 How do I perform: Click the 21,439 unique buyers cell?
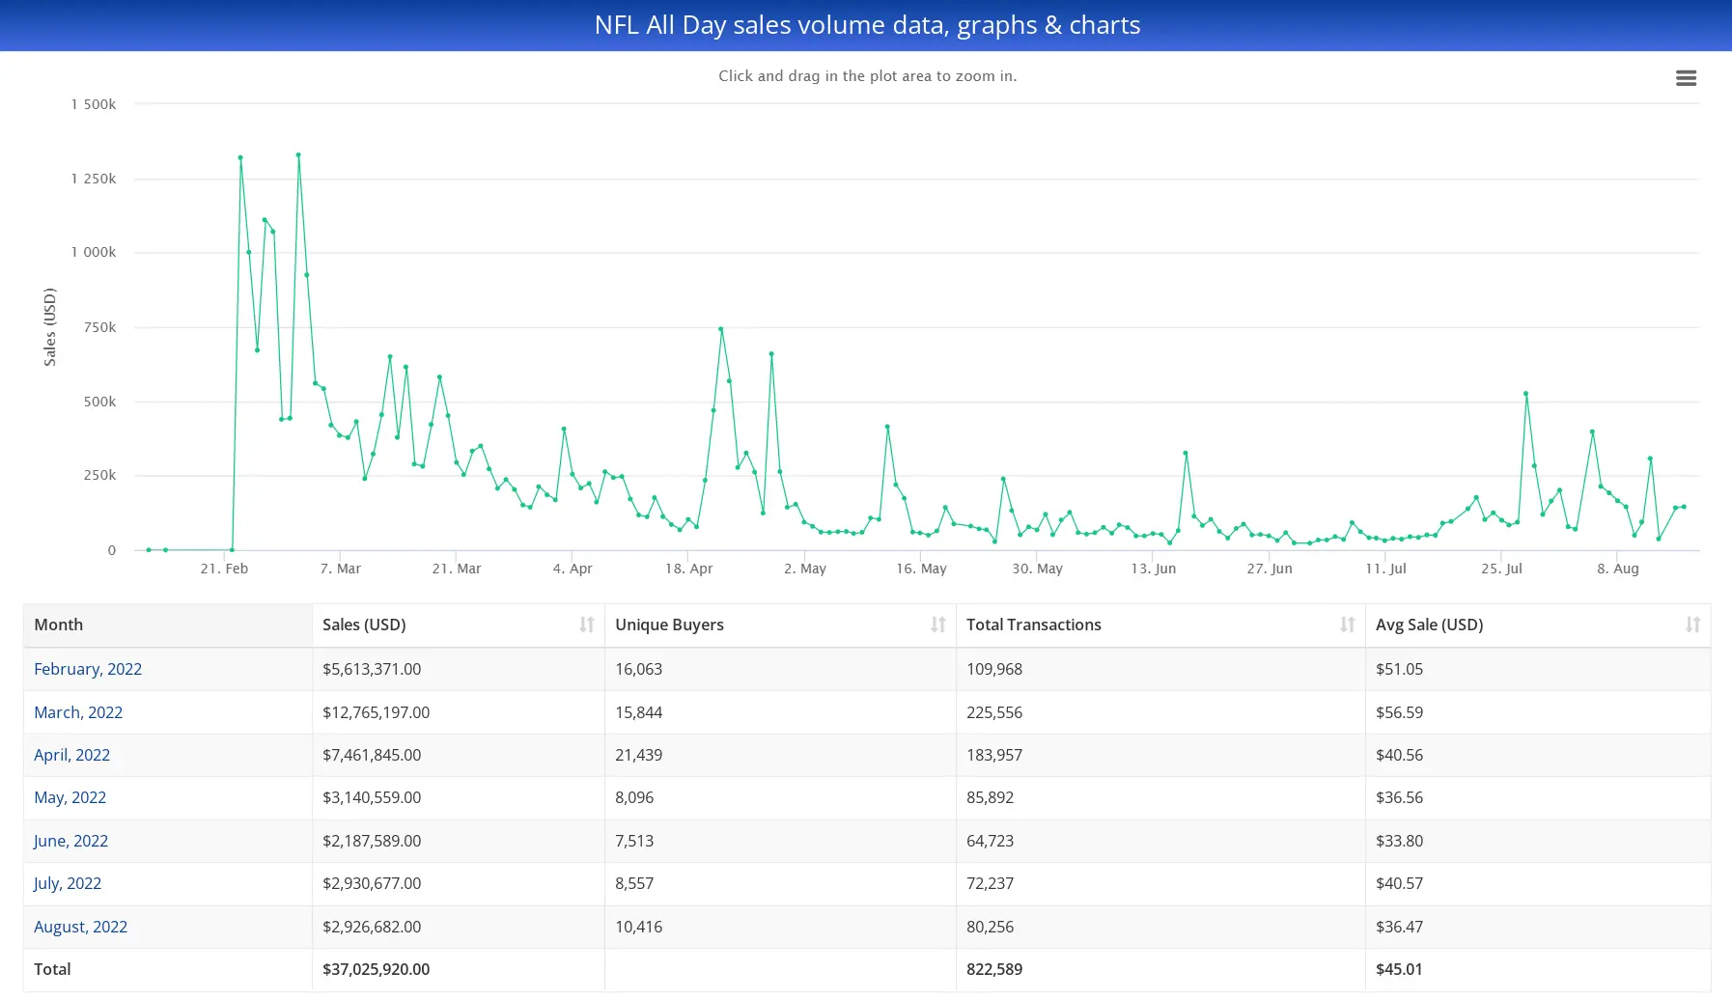pos(780,755)
